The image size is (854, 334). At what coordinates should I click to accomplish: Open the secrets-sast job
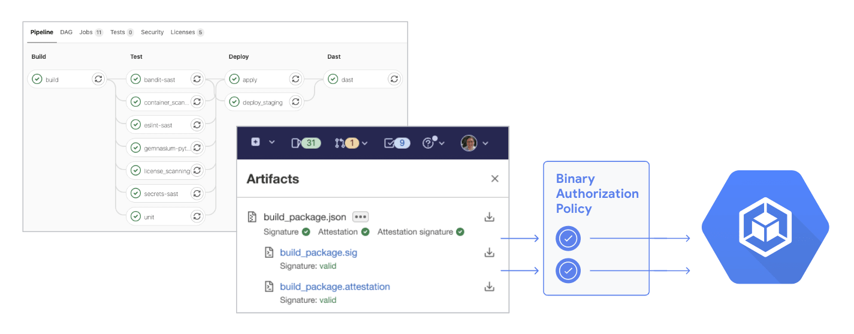pos(161,194)
